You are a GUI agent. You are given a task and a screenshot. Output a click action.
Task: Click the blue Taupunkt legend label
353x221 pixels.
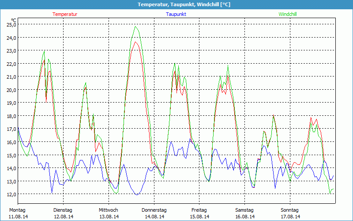pyautogui.click(x=176, y=14)
